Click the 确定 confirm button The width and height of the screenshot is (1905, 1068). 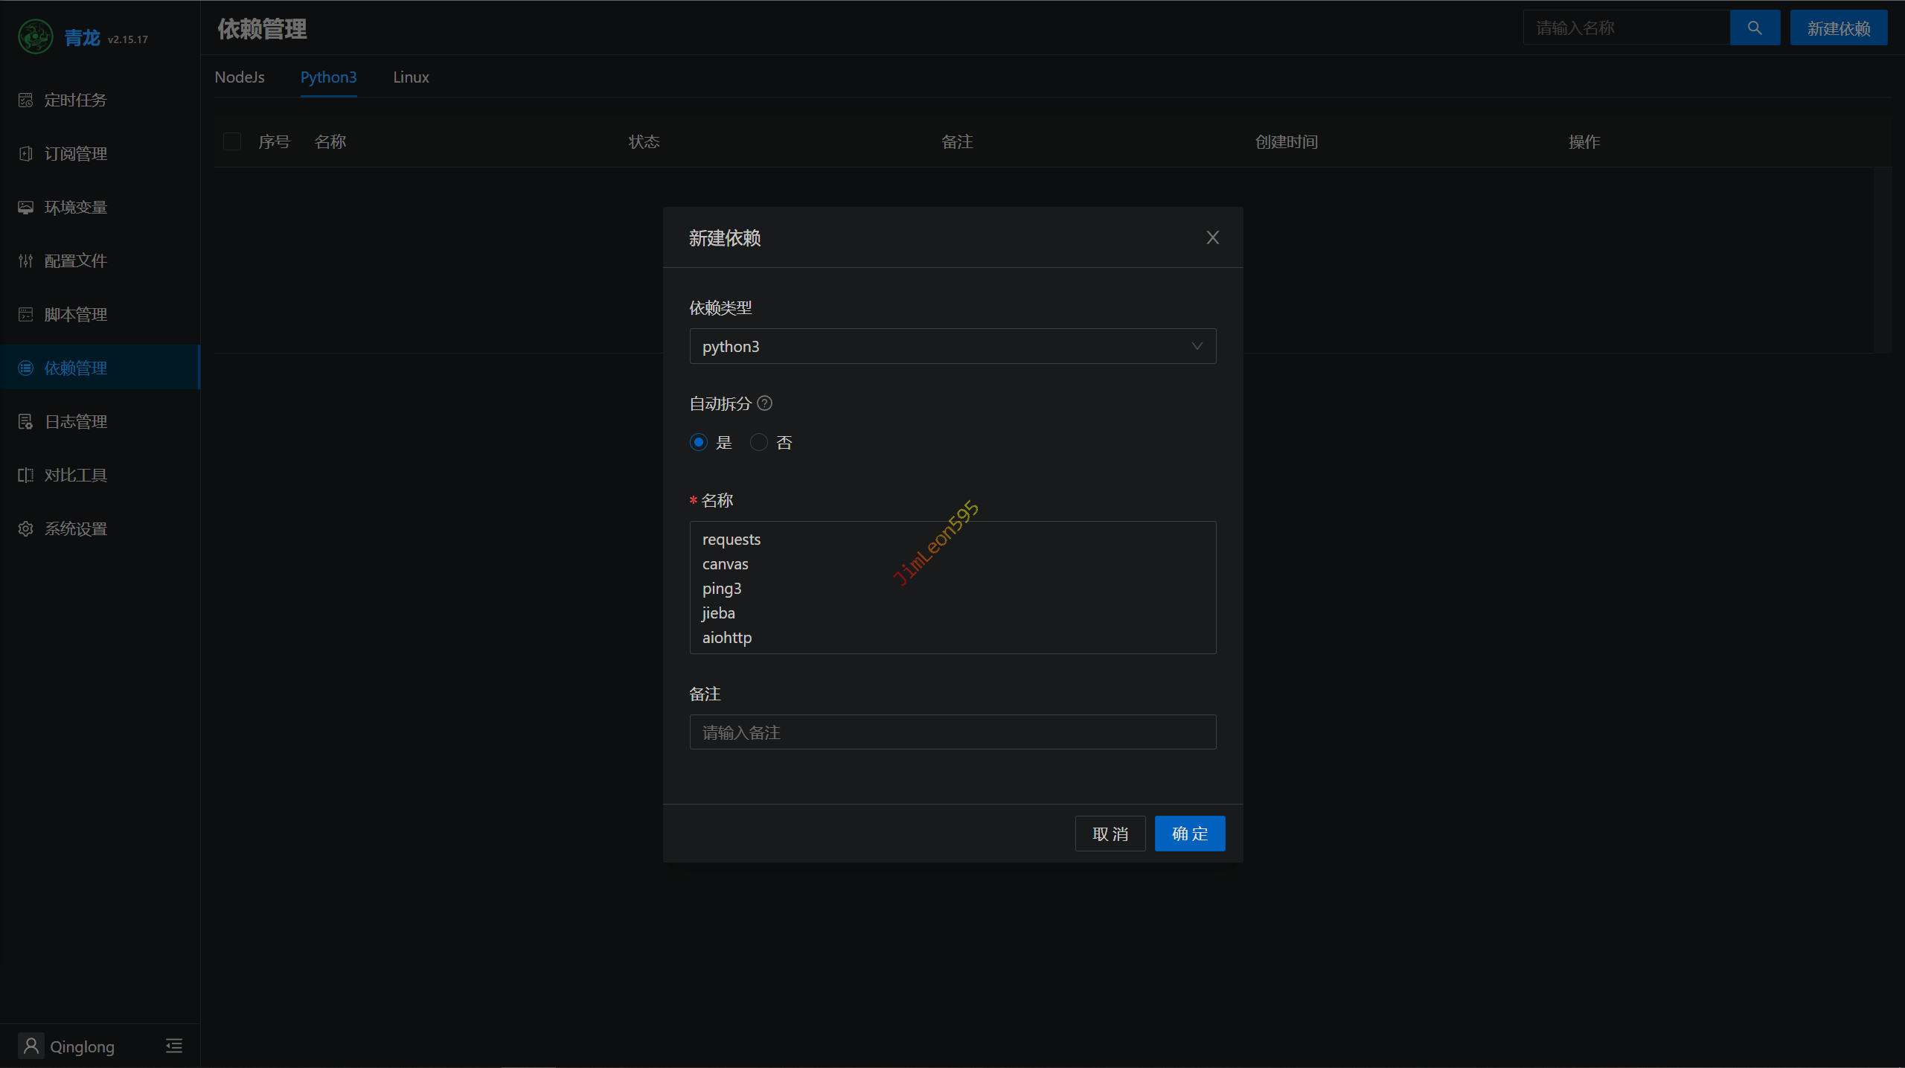click(x=1189, y=834)
